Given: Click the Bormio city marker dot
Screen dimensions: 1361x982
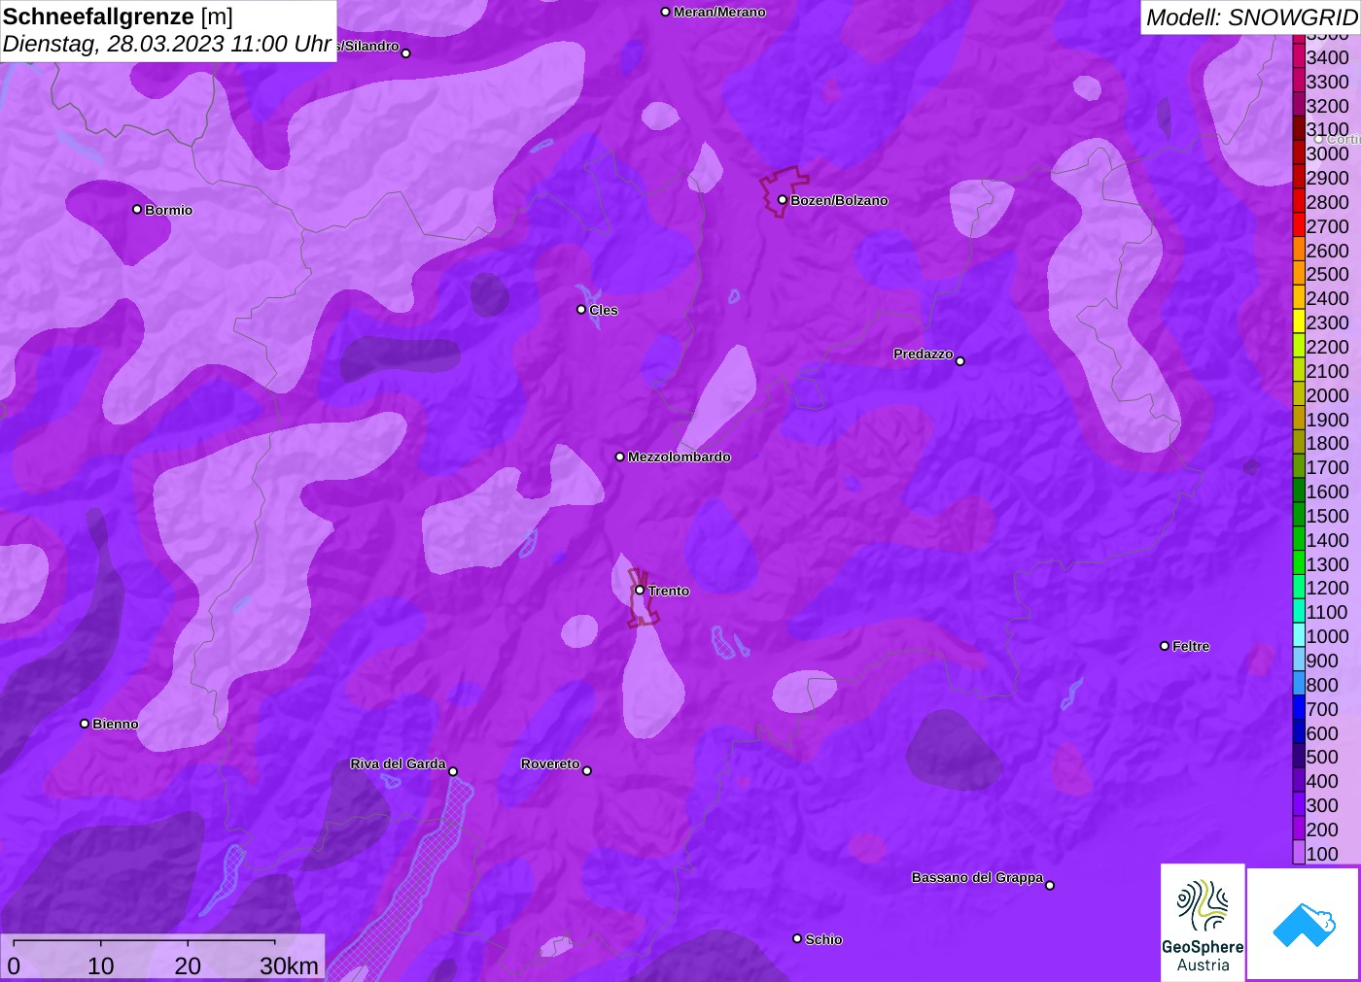Looking at the screenshot, I should 137,210.
